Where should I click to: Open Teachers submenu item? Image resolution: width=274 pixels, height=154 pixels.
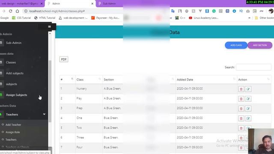[11, 139]
